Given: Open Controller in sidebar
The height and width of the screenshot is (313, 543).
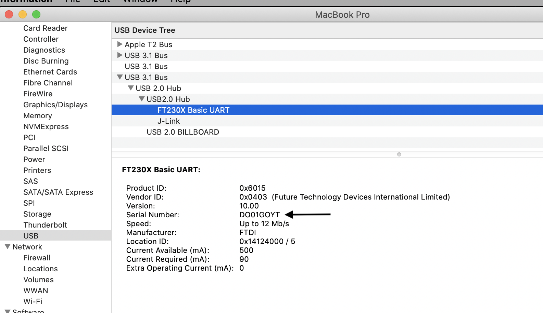Looking at the screenshot, I should click(41, 39).
